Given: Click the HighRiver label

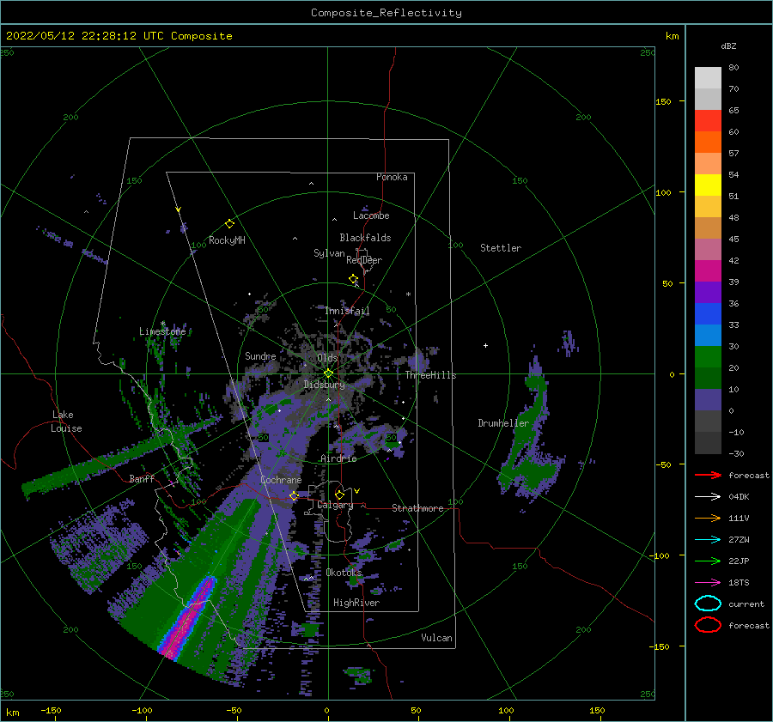Looking at the screenshot, I should pos(356,603).
